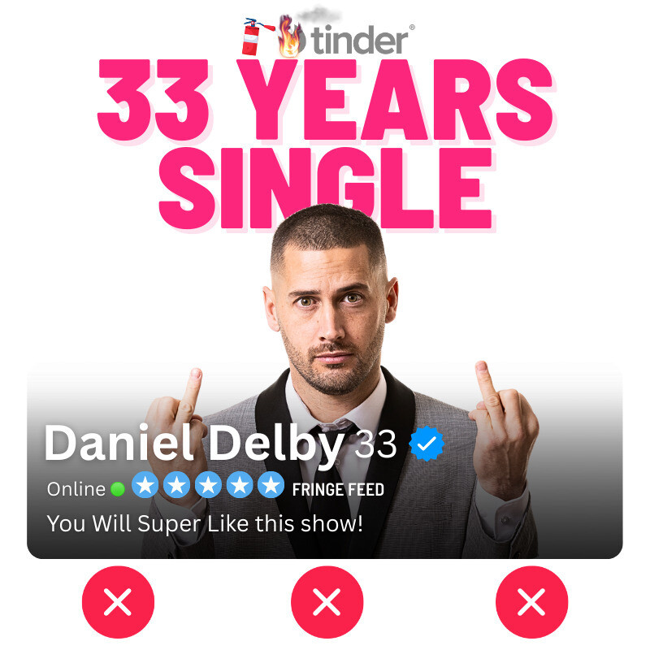Viewport: 650px width, 650px height.
Task: Click the tinder wordmark text
Action: 359,40
